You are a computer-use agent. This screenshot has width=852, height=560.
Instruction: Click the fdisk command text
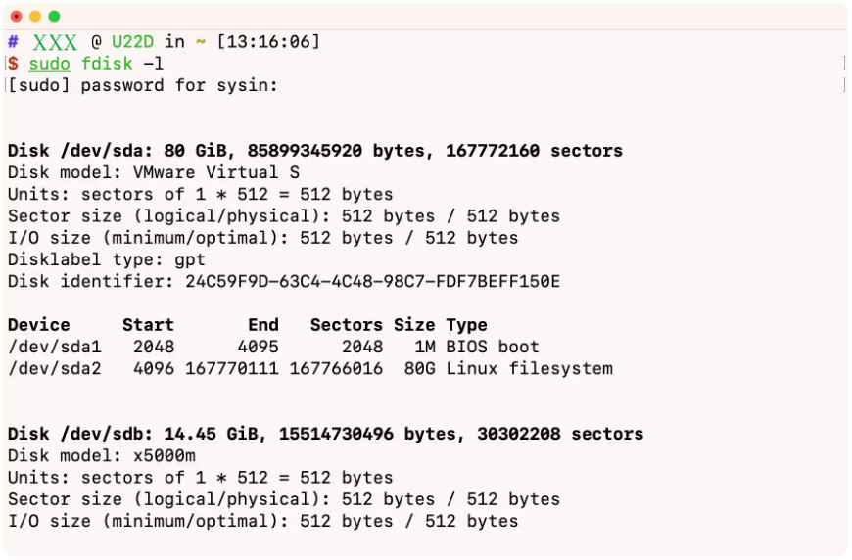pos(107,64)
